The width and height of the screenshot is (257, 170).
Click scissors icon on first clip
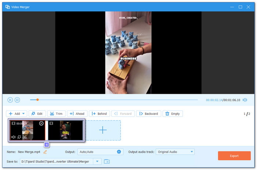pyautogui.click(x=25, y=137)
